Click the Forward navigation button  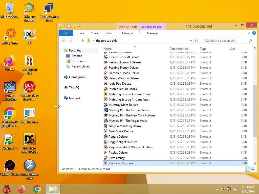click(x=71, y=41)
